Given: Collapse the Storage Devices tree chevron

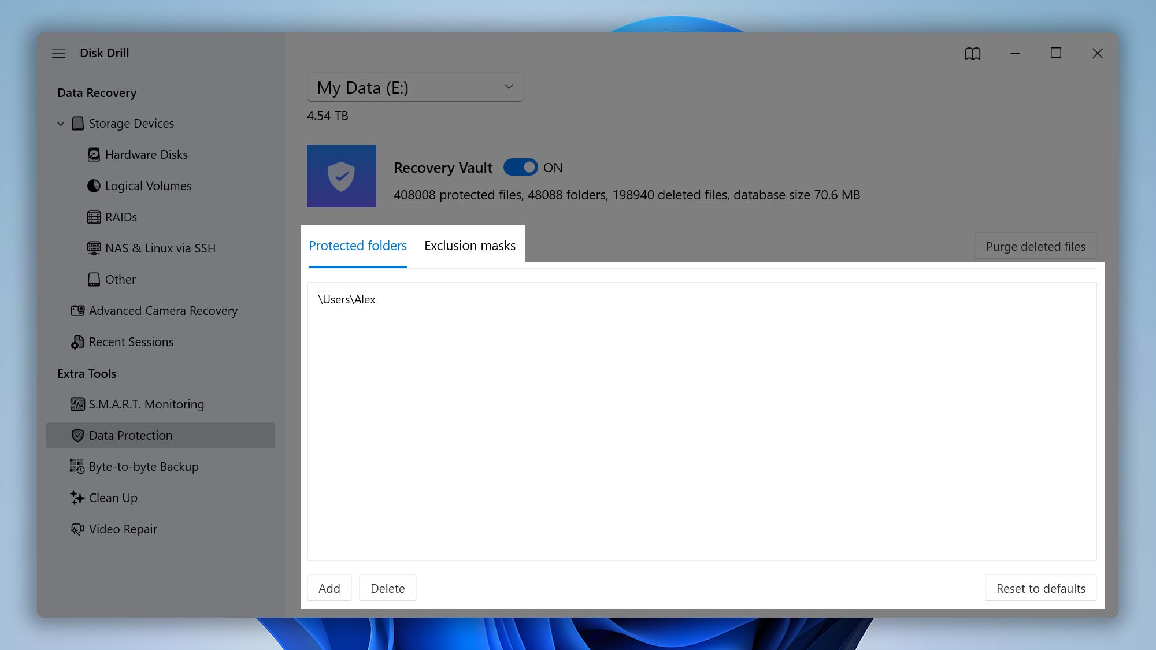Looking at the screenshot, I should coord(61,124).
